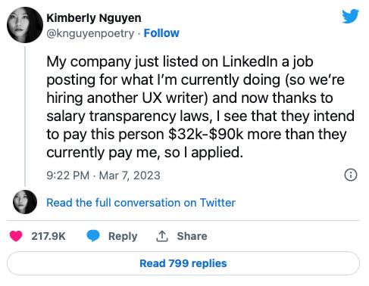Open the Kimberly Nguyen display name
This screenshot has width=369, height=286.
(x=94, y=18)
